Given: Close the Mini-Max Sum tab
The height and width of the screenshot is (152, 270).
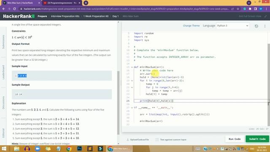Looking at the screenshot, I should coord(39,3).
